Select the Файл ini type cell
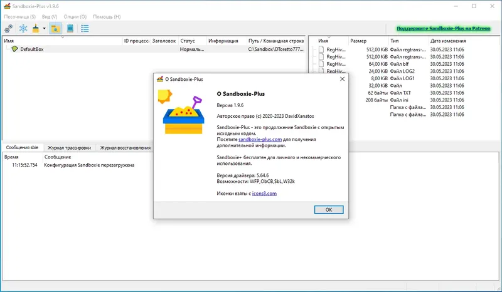The width and height of the screenshot is (502, 292). (x=399, y=100)
